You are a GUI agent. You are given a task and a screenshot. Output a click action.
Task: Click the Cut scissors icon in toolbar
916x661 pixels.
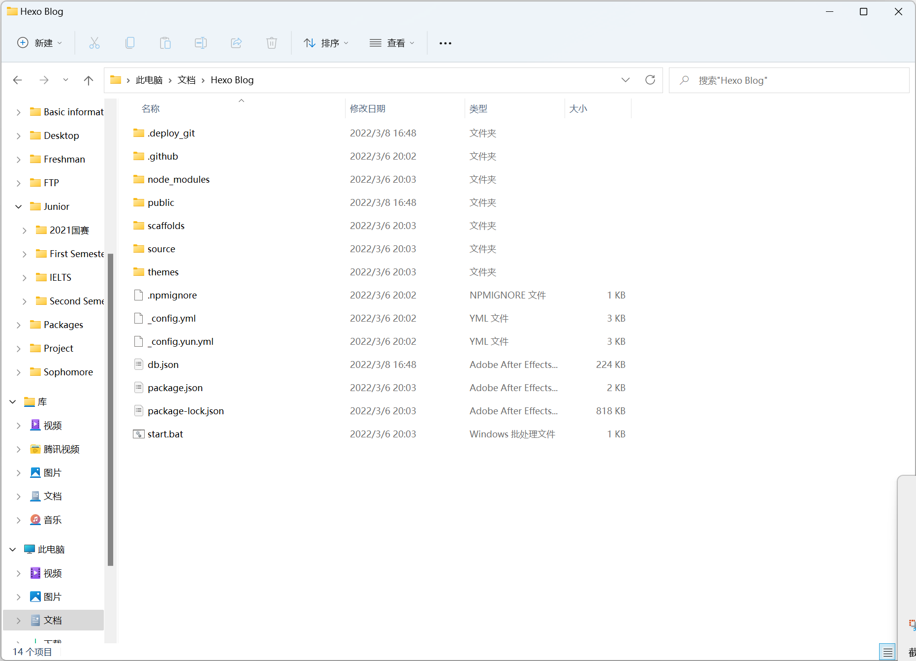pyautogui.click(x=95, y=43)
